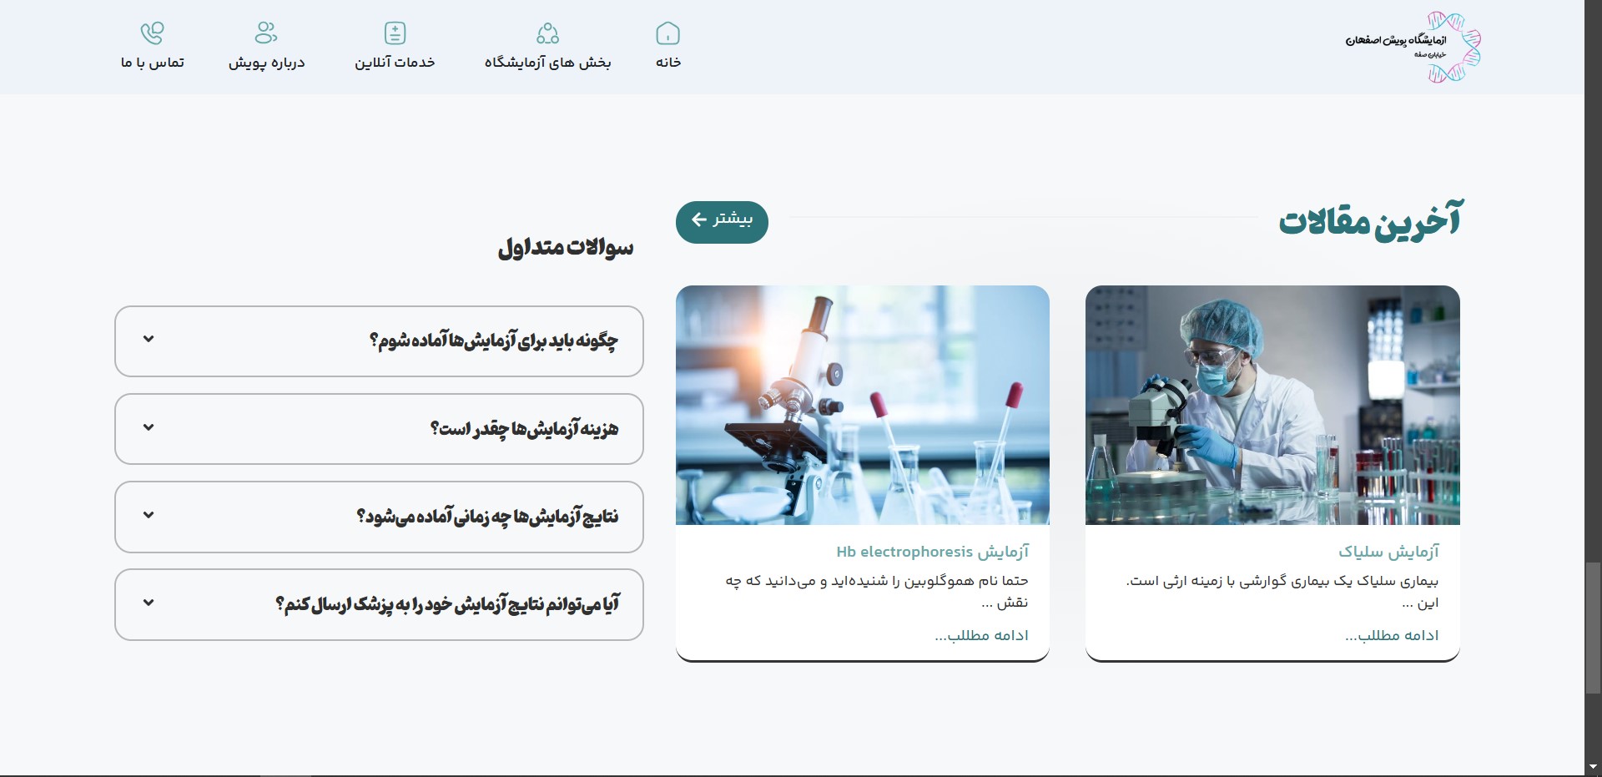Expand the test preparation FAQ chevron

149,339
